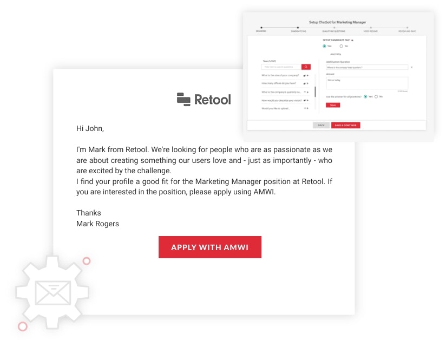
Task: Expand the company's quarterly question entry
Action: click(x=307, y=93)
